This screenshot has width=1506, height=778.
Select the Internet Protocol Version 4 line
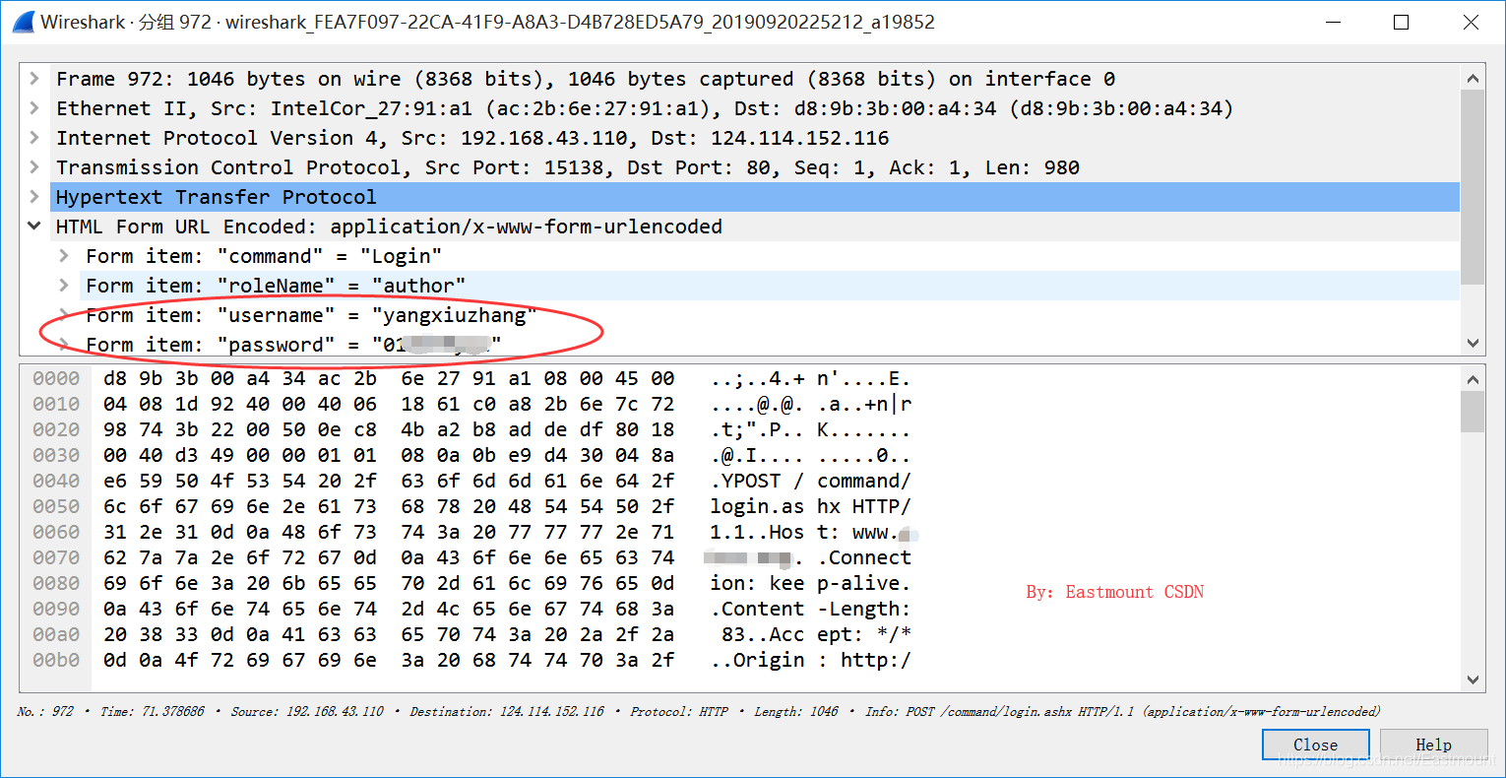755,138
